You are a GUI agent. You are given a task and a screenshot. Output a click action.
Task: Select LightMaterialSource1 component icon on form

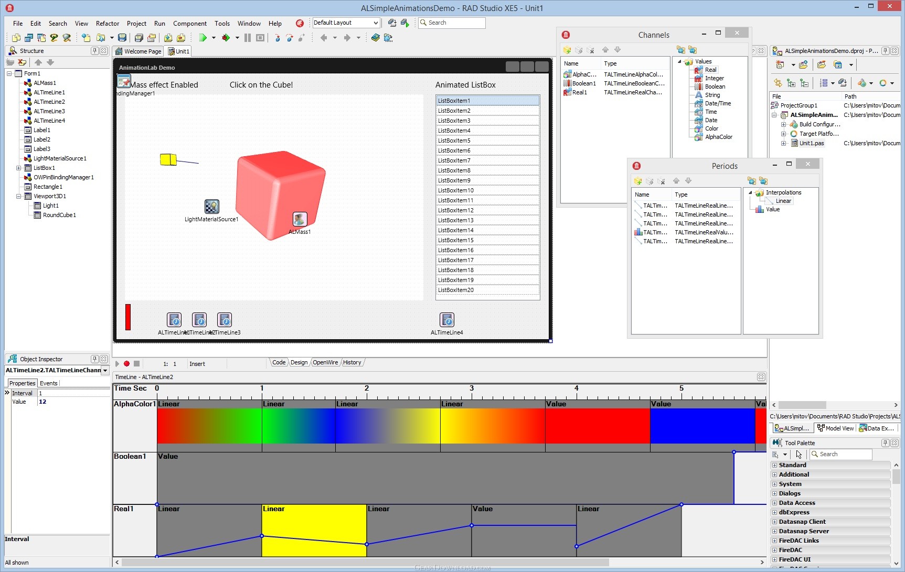(212, 207)
